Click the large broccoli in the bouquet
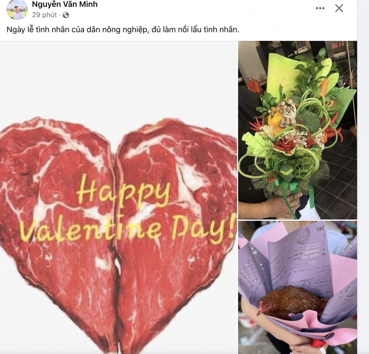 click(308, 120)
